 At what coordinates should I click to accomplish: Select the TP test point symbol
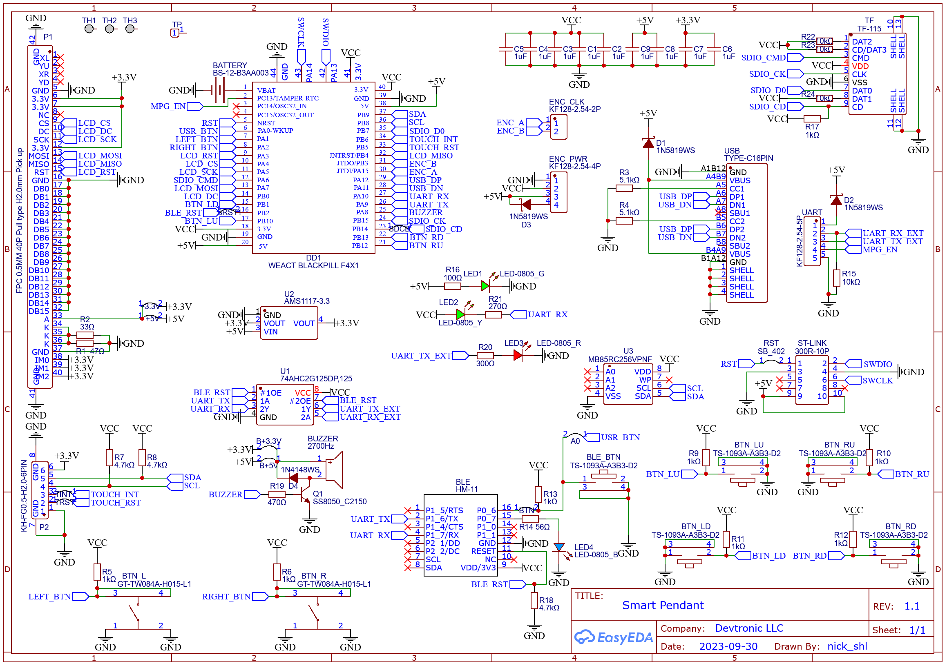[x=175, y=33]
